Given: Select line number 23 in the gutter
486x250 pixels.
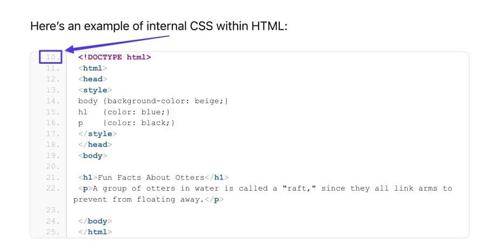Looking at the screenshot, I should coord(52,210).
